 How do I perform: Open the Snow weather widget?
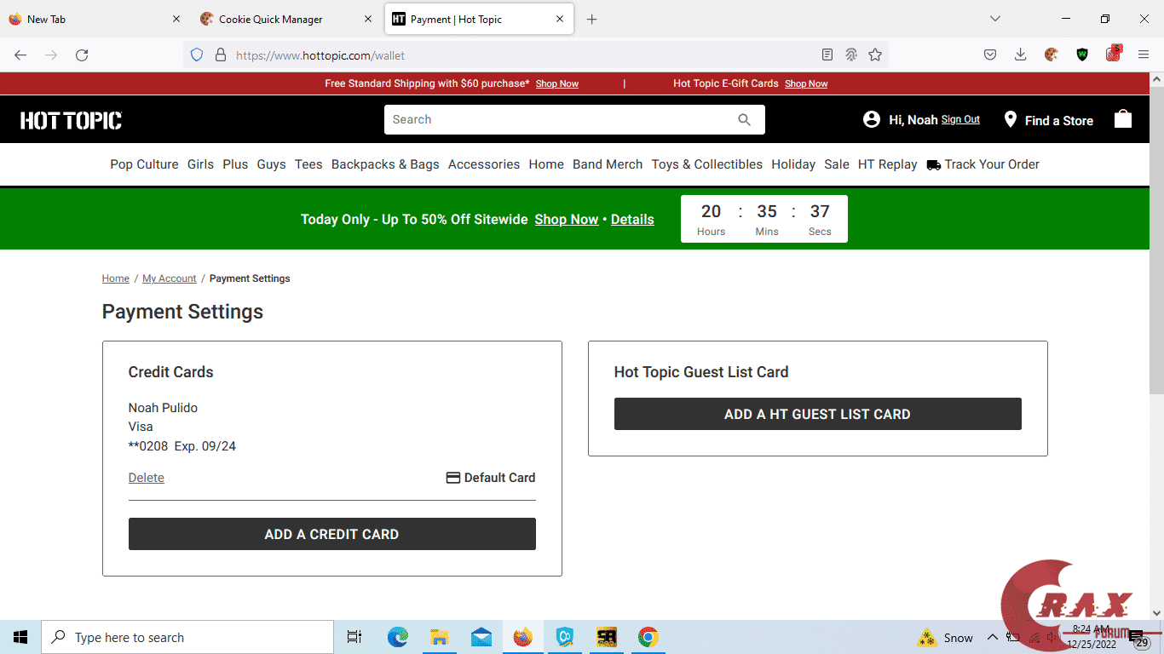coord(945,638)
